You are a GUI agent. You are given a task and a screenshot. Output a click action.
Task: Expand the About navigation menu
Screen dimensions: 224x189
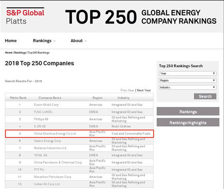[78, 41]
